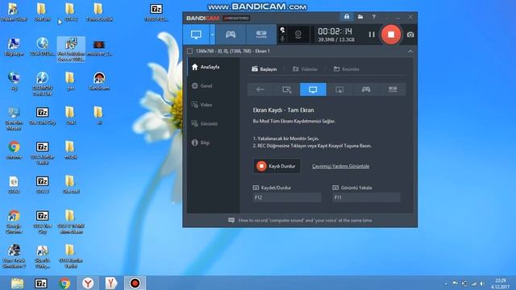516x290 pixels.
Task: Open Chrome from the taskbar
Action: [64, 284]
